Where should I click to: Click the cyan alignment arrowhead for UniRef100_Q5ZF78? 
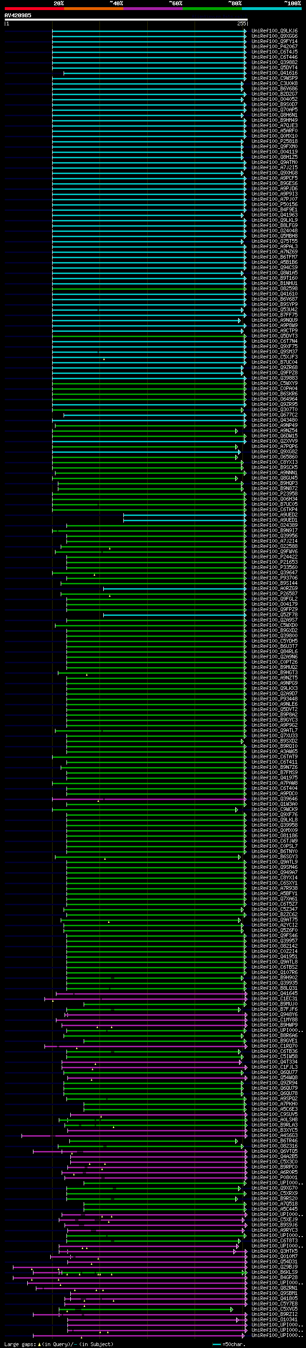(245, 614)
